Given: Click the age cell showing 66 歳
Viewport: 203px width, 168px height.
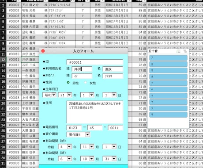Looking at the screenshot, I should (x=139, y=130).
